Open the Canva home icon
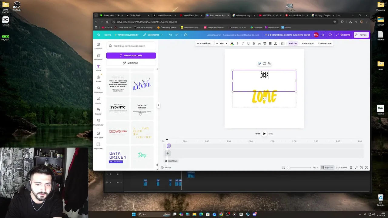The image size is (388, 218). pyautogui.click(x=98, y=35)
